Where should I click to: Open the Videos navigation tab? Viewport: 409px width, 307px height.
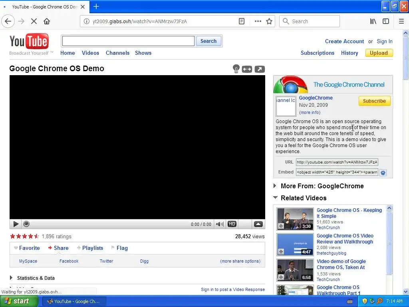[x=91, y=53]
